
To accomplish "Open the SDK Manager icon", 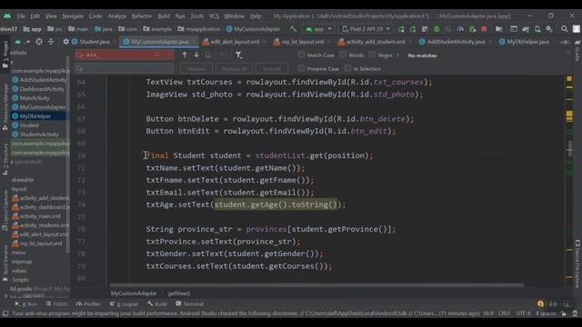I will [x=549, y=29].
